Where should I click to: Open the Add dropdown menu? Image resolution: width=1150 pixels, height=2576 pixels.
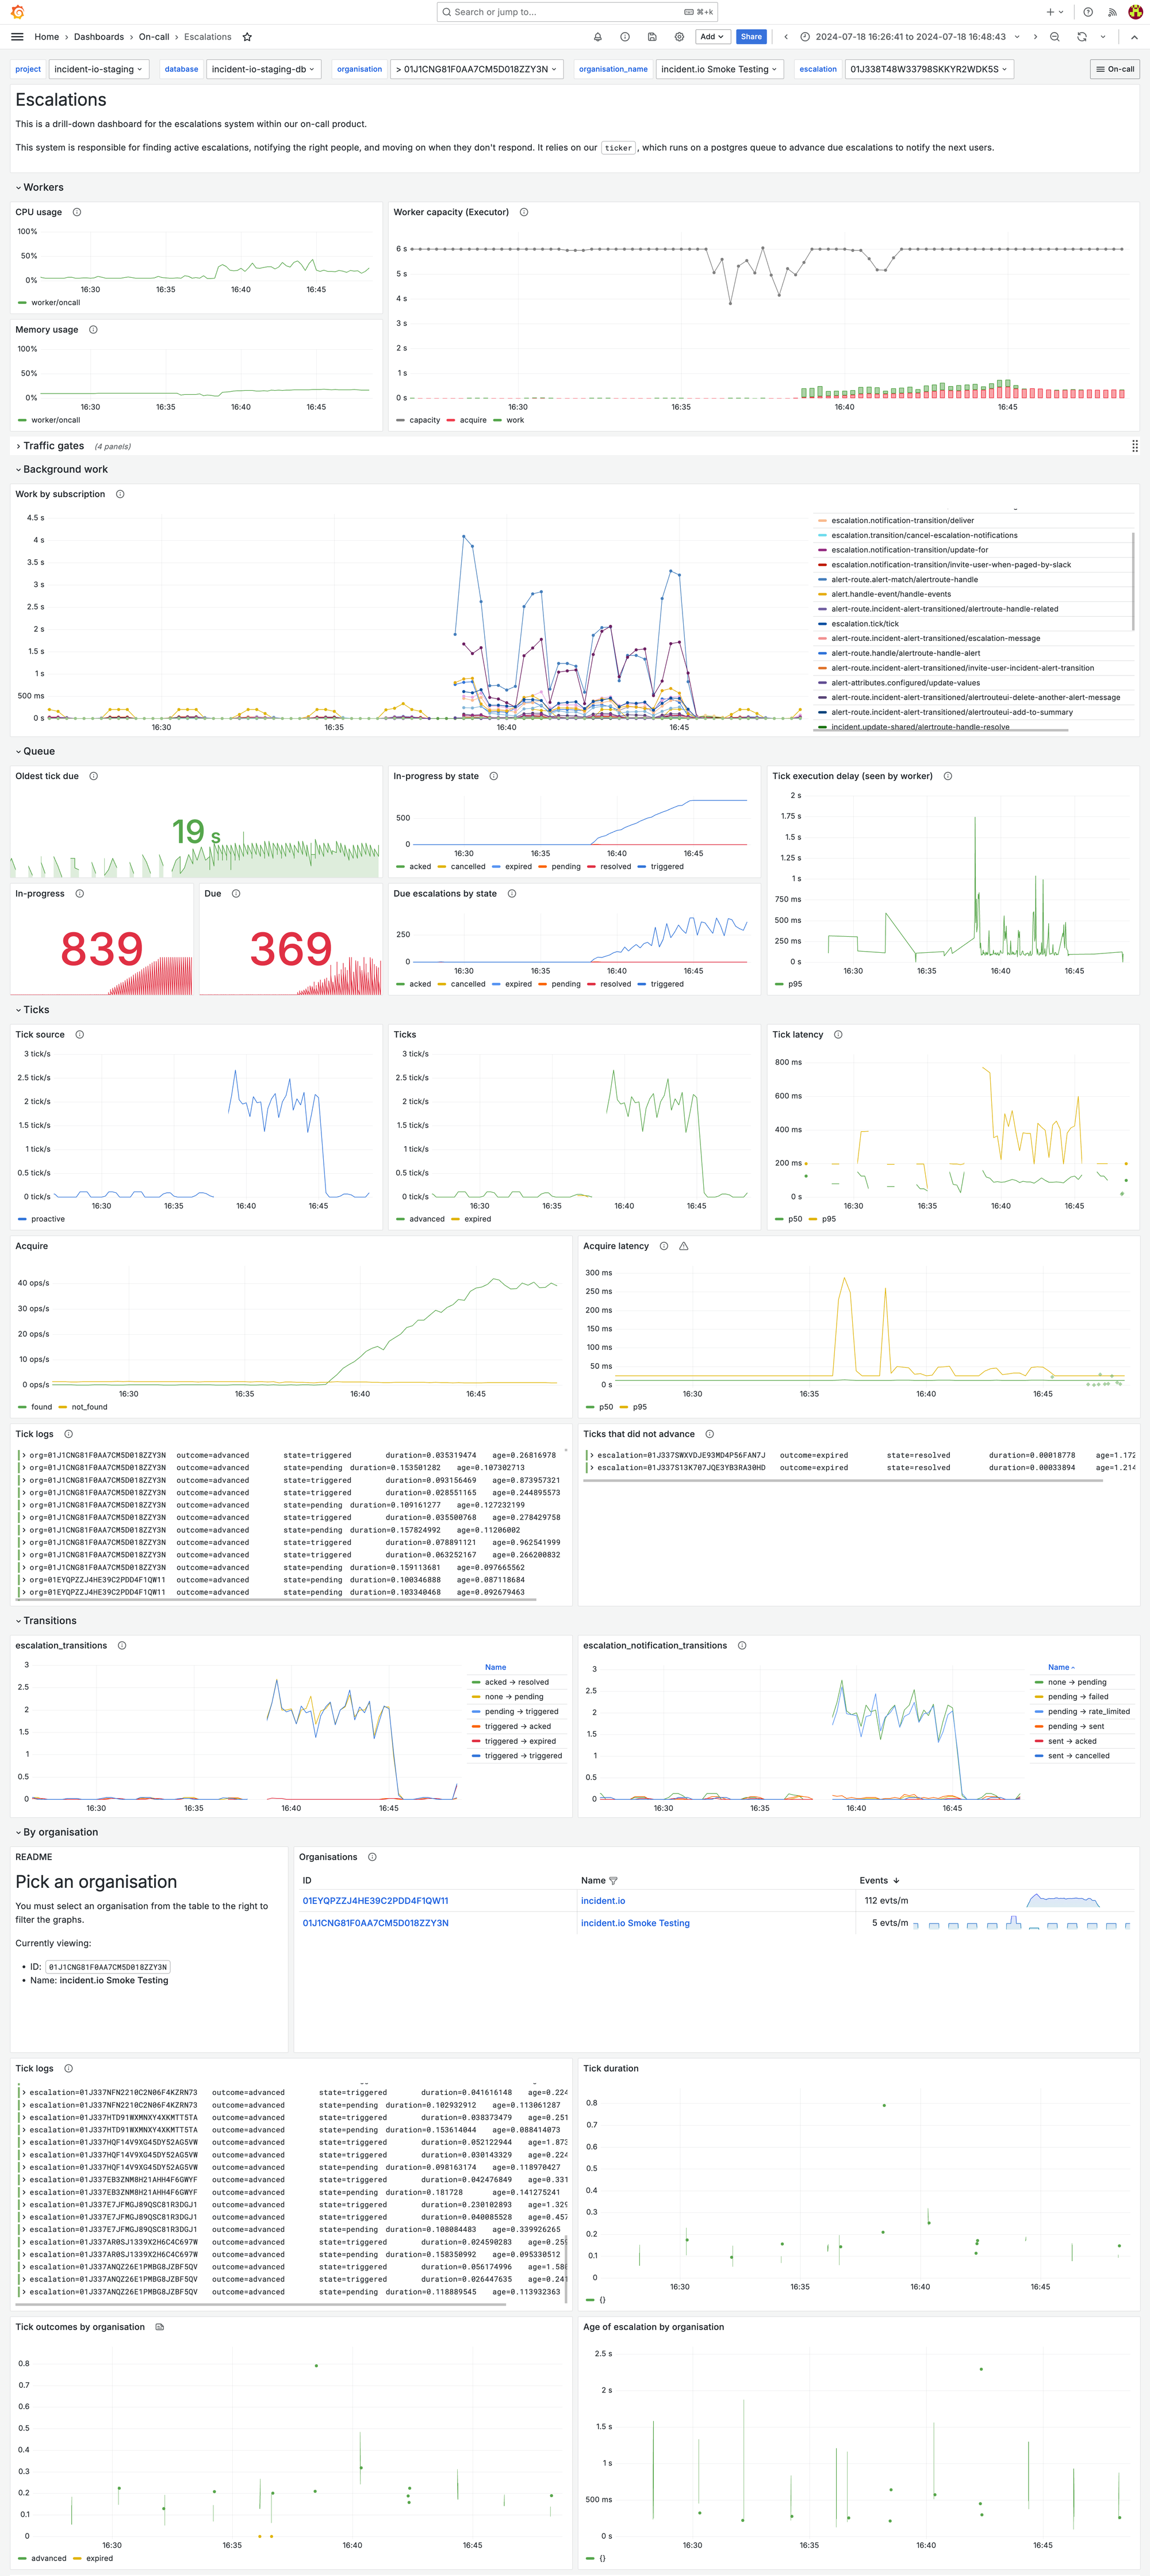pos(711,37)
